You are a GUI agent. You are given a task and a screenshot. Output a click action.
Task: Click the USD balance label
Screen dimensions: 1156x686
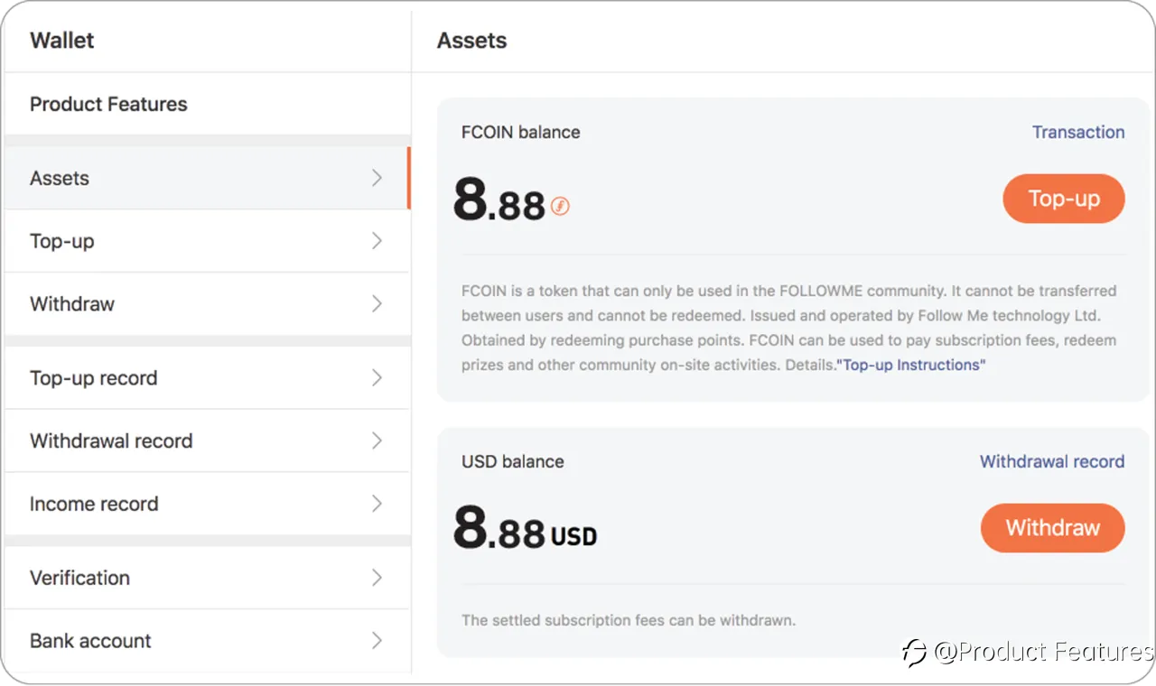[x=513, y=461]
